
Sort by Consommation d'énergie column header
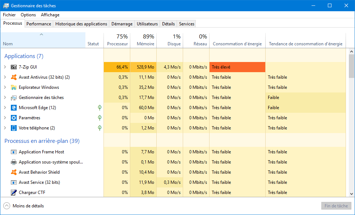tap(237, 40)
